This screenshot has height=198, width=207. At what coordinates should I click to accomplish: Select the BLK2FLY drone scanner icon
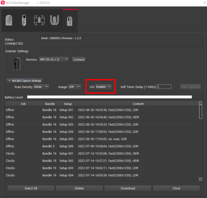click(39, 20)
